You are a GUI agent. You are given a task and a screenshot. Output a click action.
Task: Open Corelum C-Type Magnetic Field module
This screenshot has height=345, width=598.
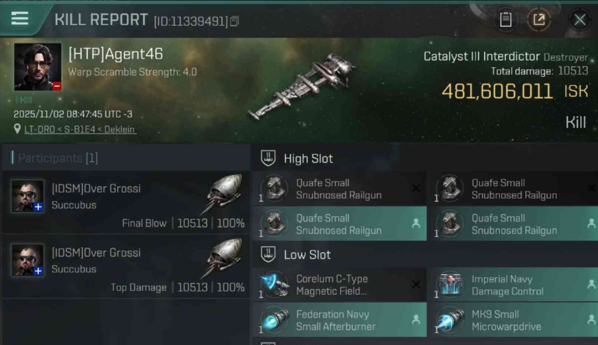point(339,285)
